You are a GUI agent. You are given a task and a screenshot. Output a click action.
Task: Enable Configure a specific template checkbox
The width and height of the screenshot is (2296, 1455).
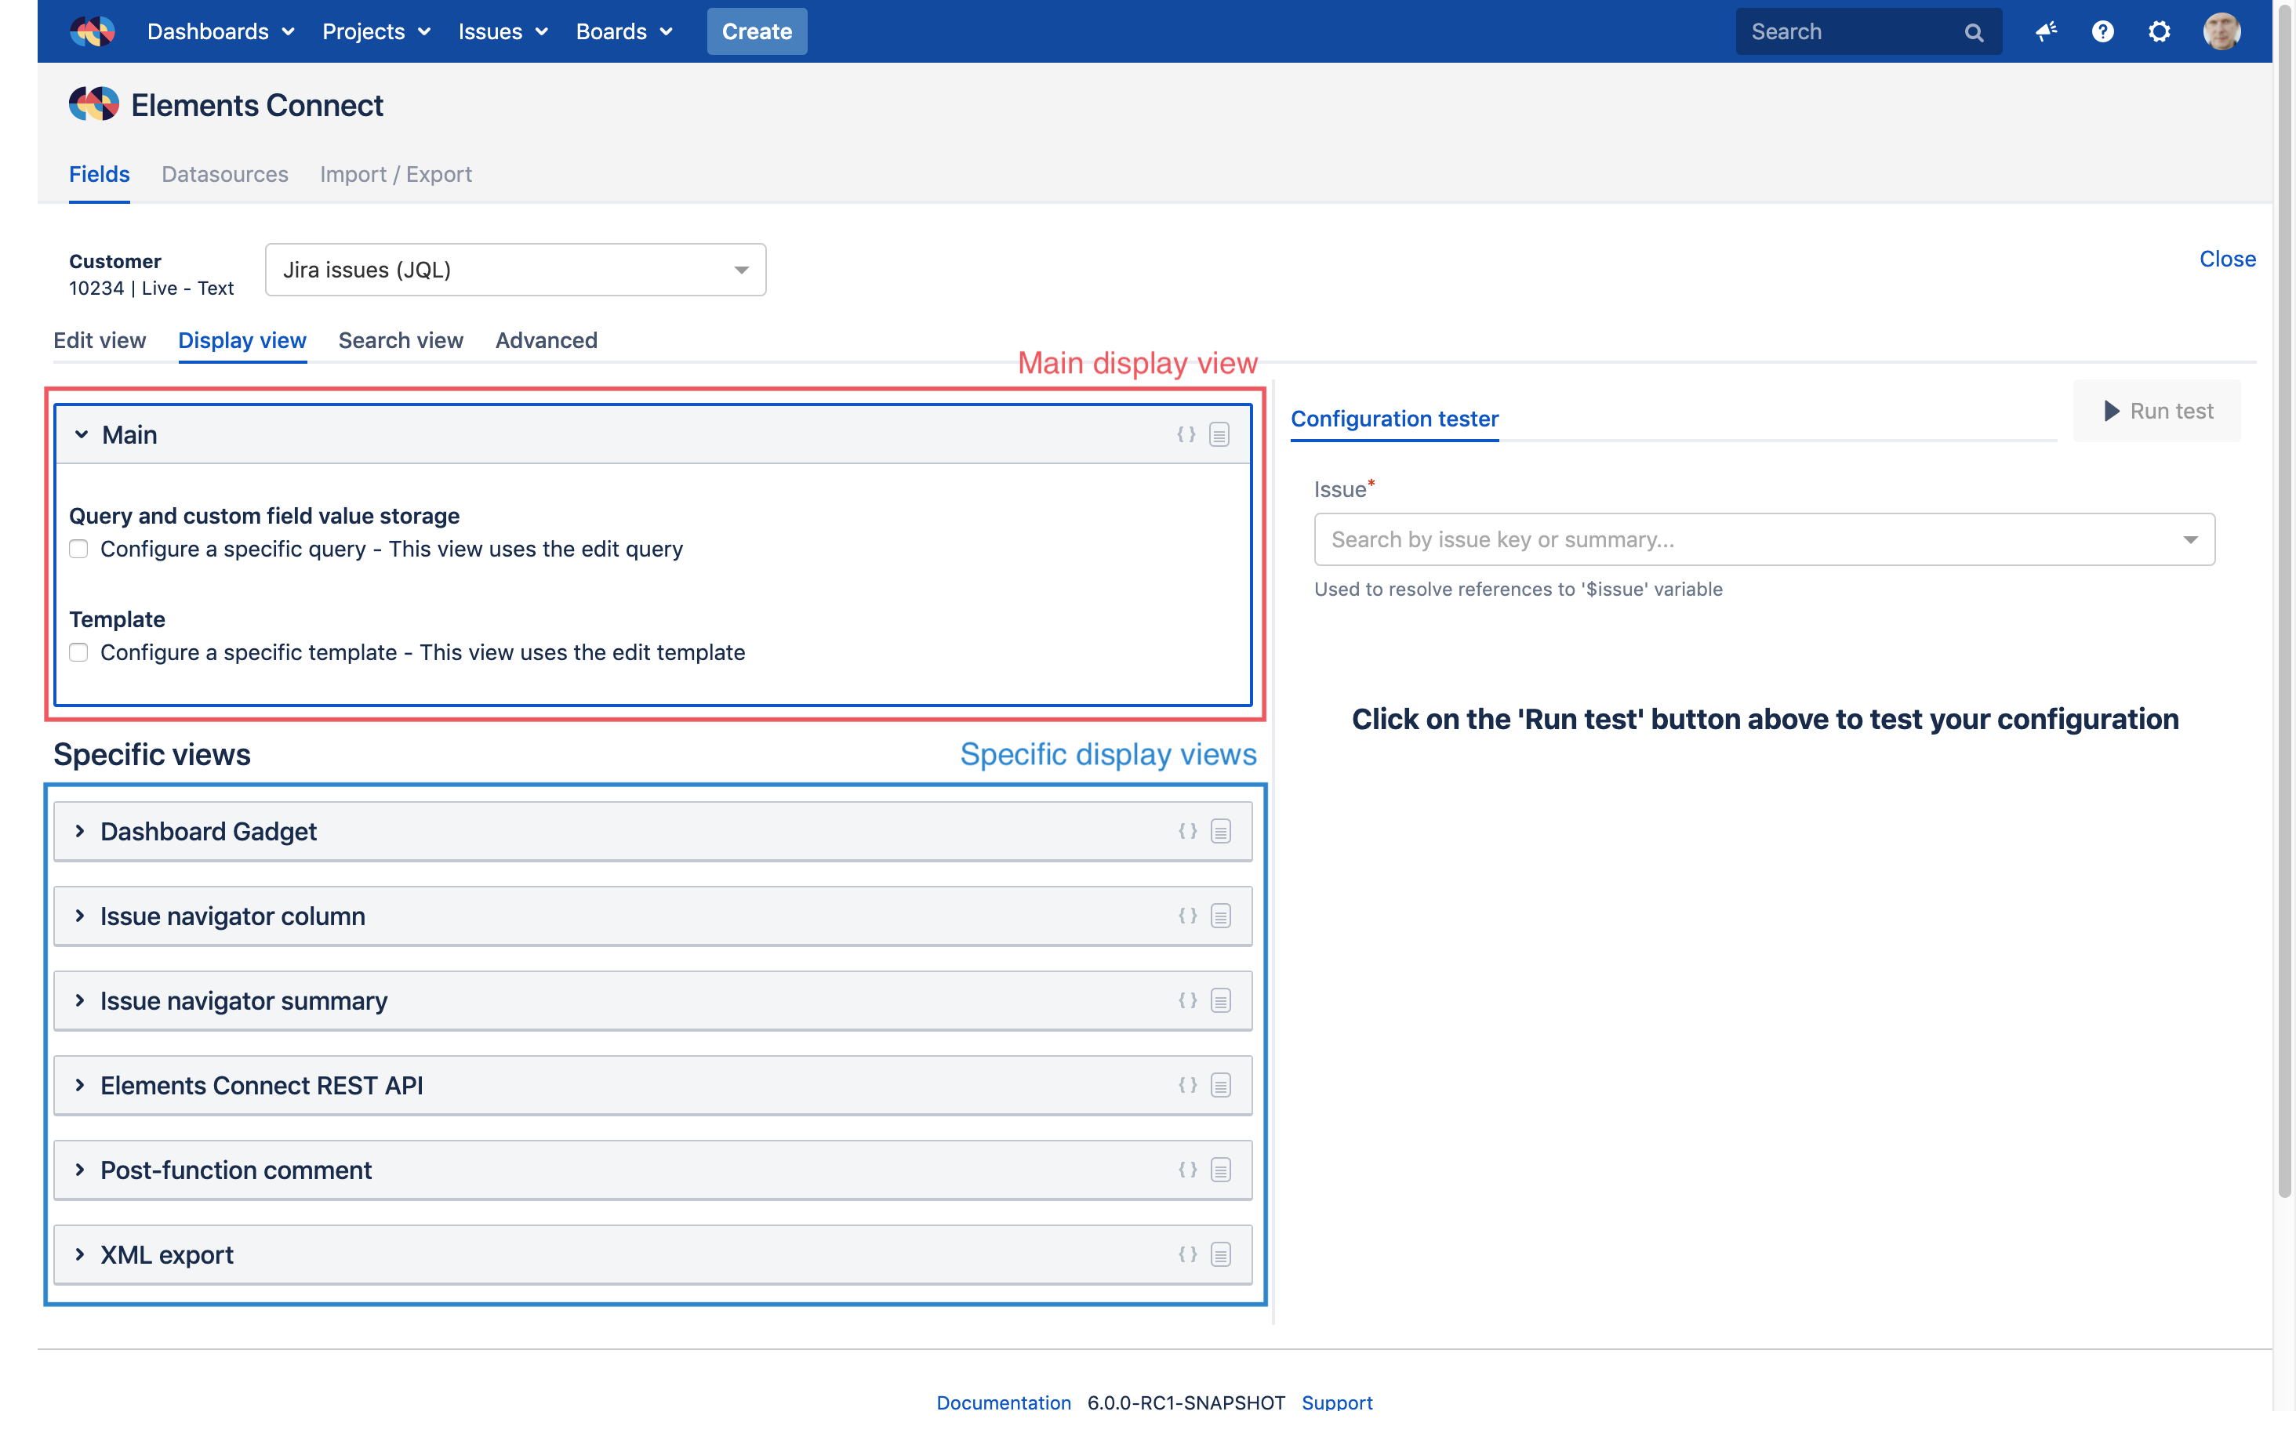(x=79, y=653)
